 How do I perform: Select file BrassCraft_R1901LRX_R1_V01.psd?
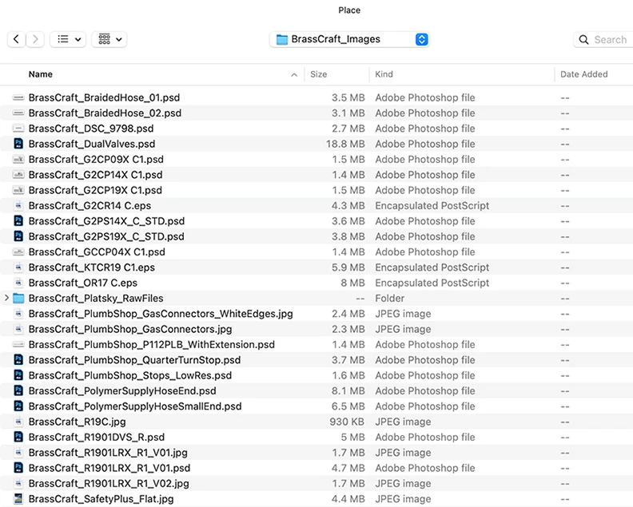coord(109,468)
